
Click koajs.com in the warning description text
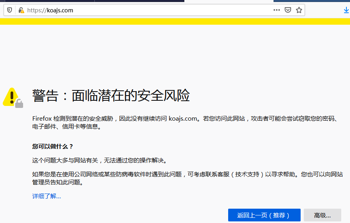point(183,118)
